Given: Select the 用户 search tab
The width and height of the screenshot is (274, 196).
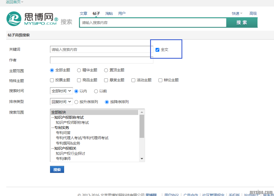Looking at the screenshot, I should coord(122,13).
